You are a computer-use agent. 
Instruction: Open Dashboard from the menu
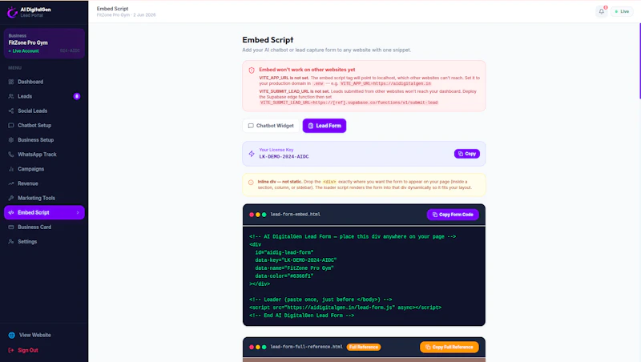click(44, 82)
